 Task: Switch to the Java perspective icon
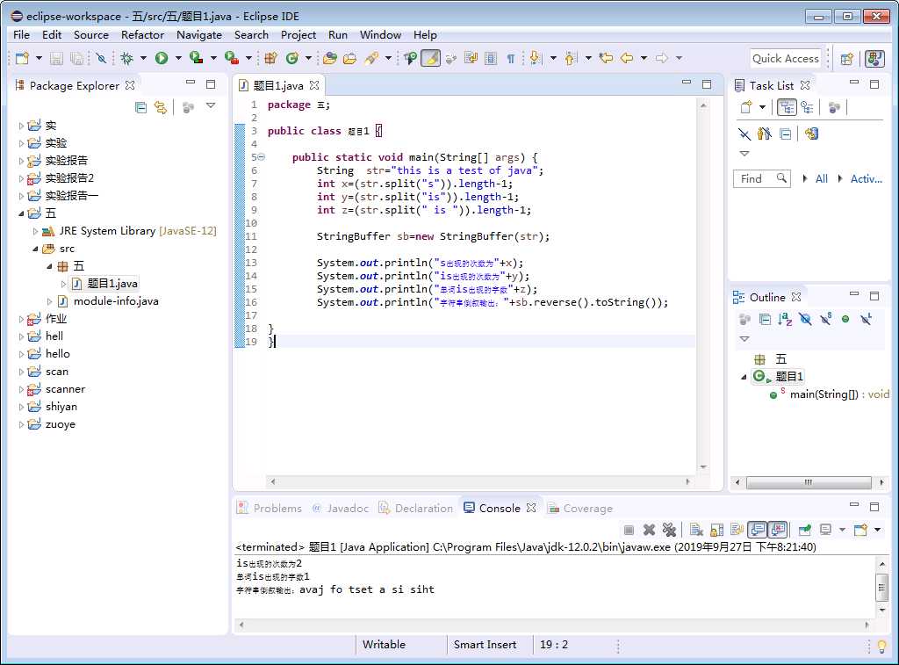pos(875,59)
